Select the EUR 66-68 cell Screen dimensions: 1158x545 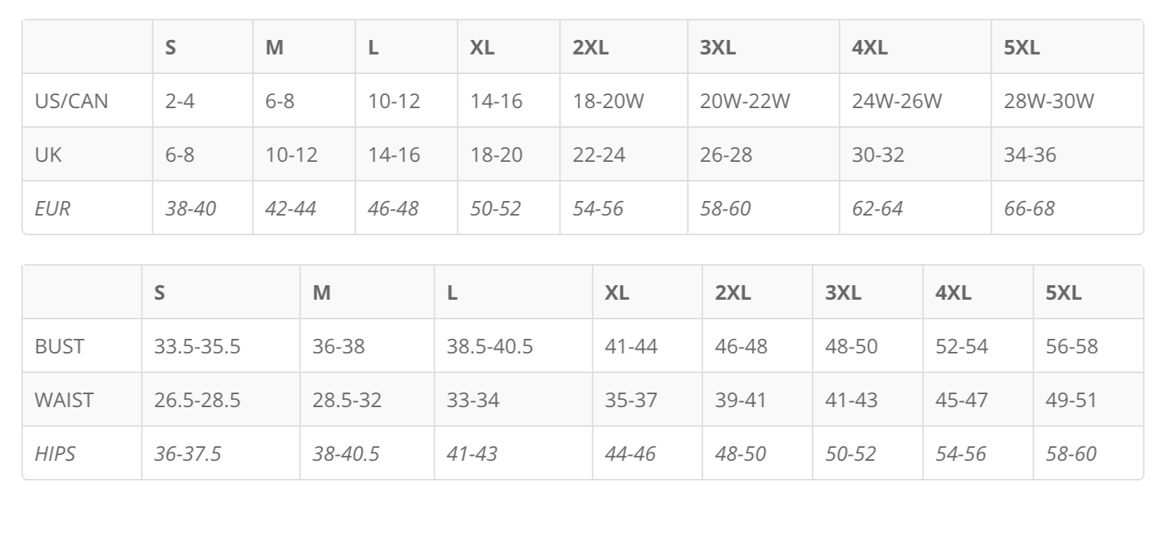click(1029, 208)
